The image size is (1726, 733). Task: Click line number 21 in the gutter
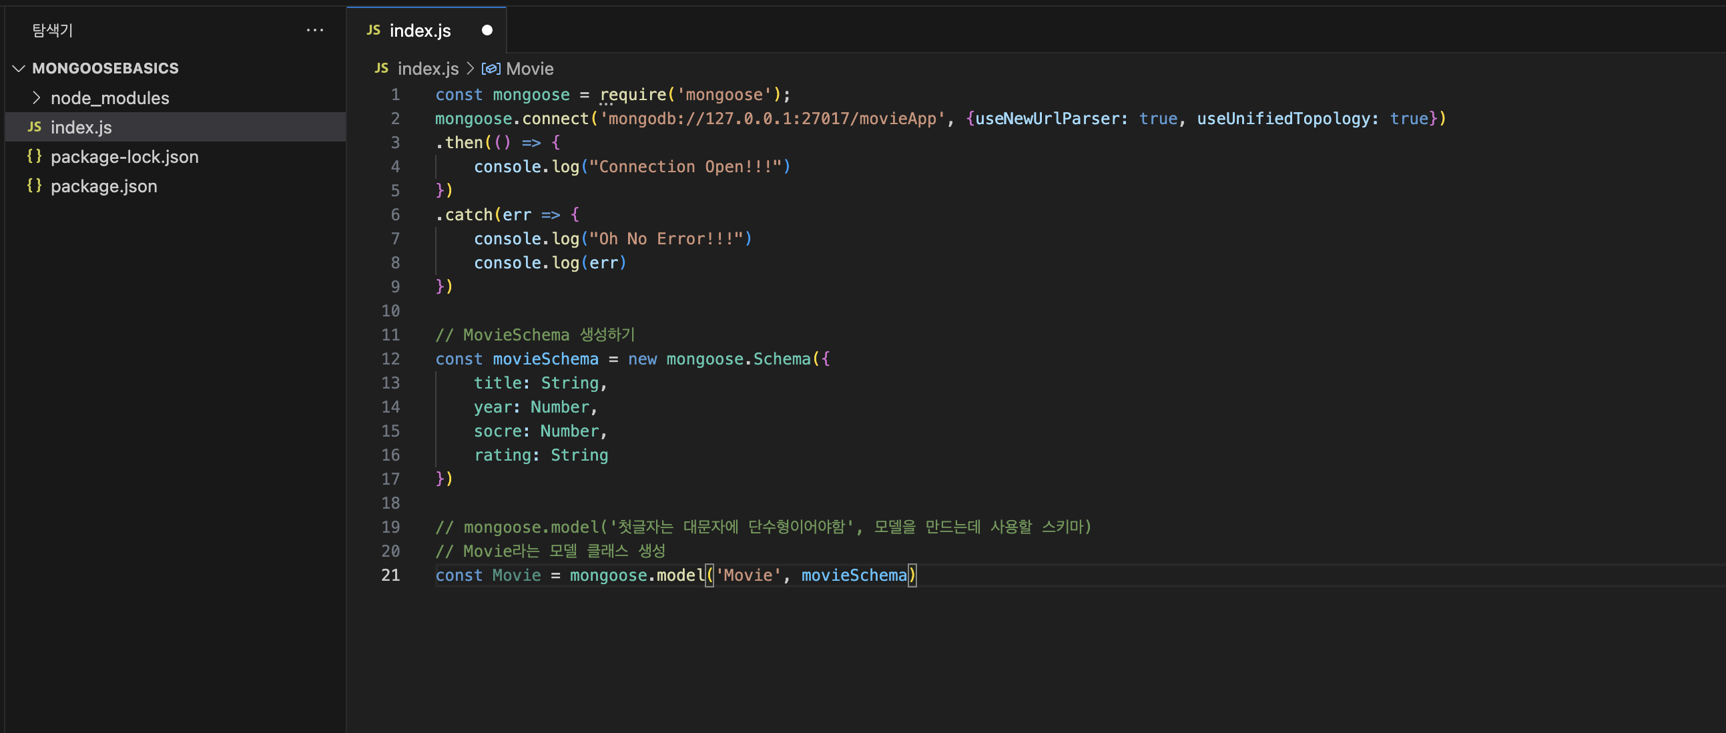(x=390, y=575)
